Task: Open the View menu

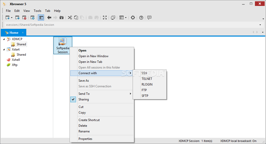Action: click(x=27, y=11)
